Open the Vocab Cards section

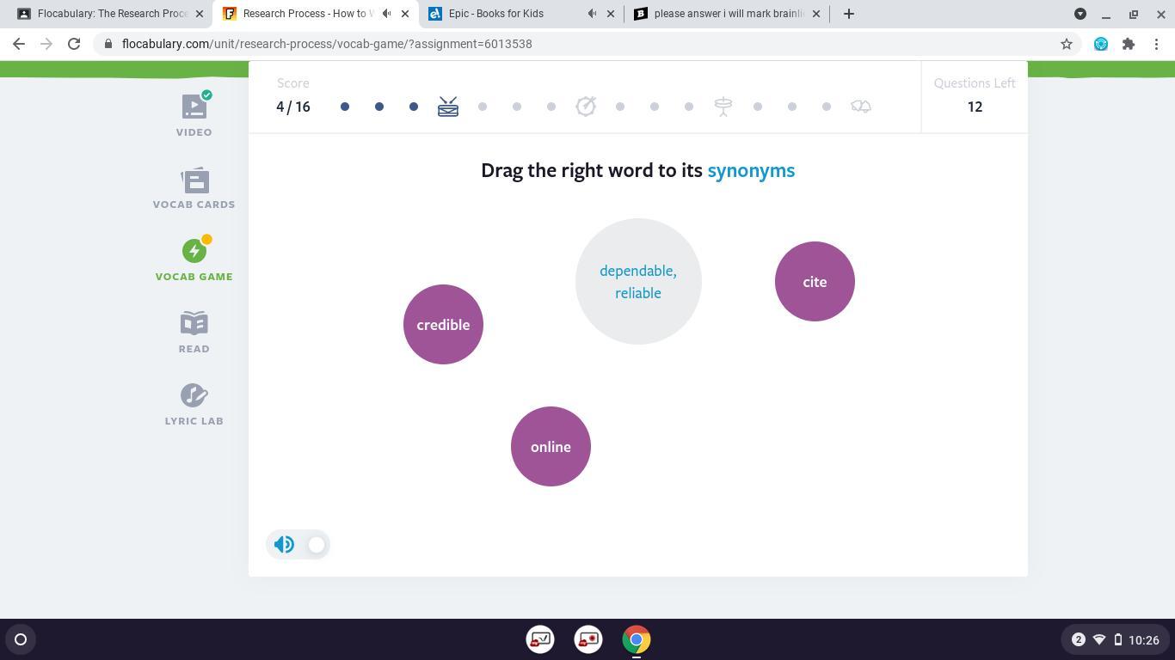point(194,188)
